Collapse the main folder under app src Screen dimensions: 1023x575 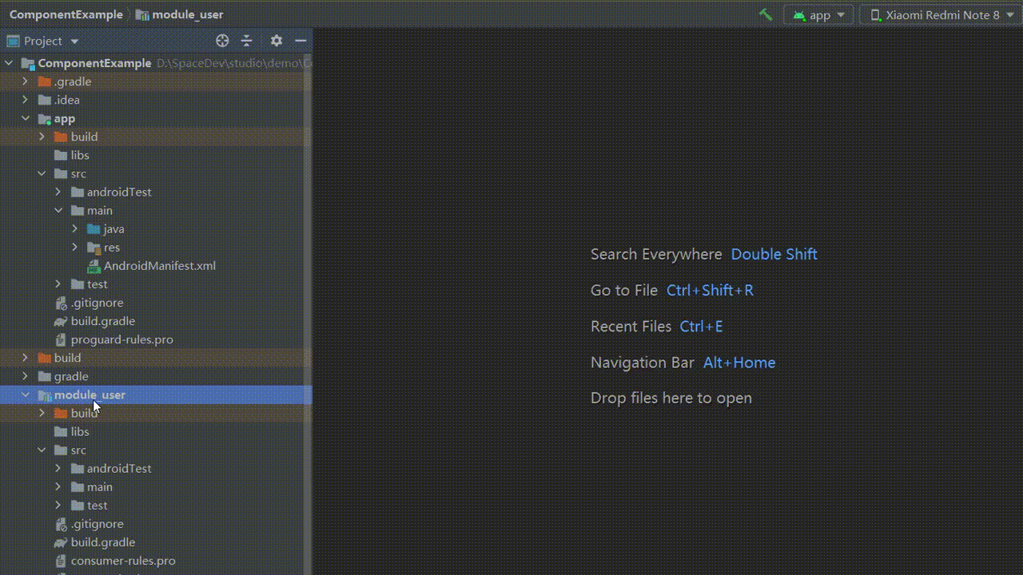tap(58, 210)
